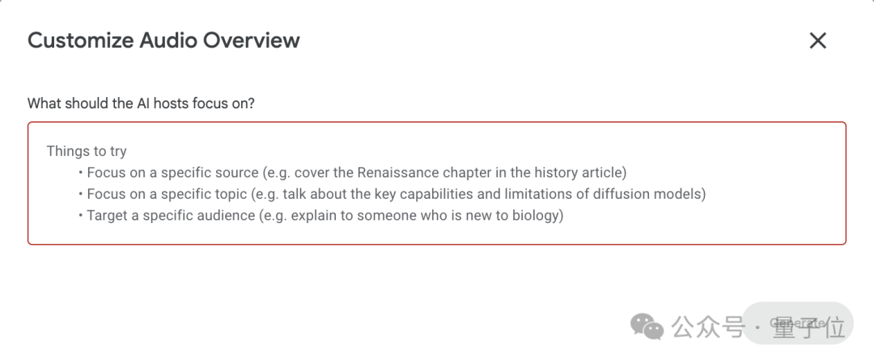Click the bullet before 'Focus on a specific source'
The height and width of the screenshot is (363, 874).
coord(81,172)
